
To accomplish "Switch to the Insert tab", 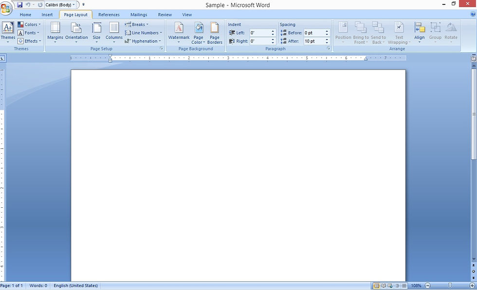I will [47, 15].
